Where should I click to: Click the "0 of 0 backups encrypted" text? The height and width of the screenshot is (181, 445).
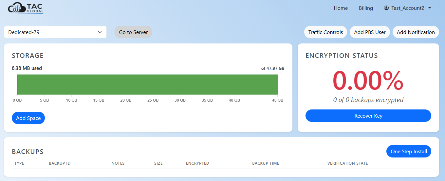tap(368, 100)
